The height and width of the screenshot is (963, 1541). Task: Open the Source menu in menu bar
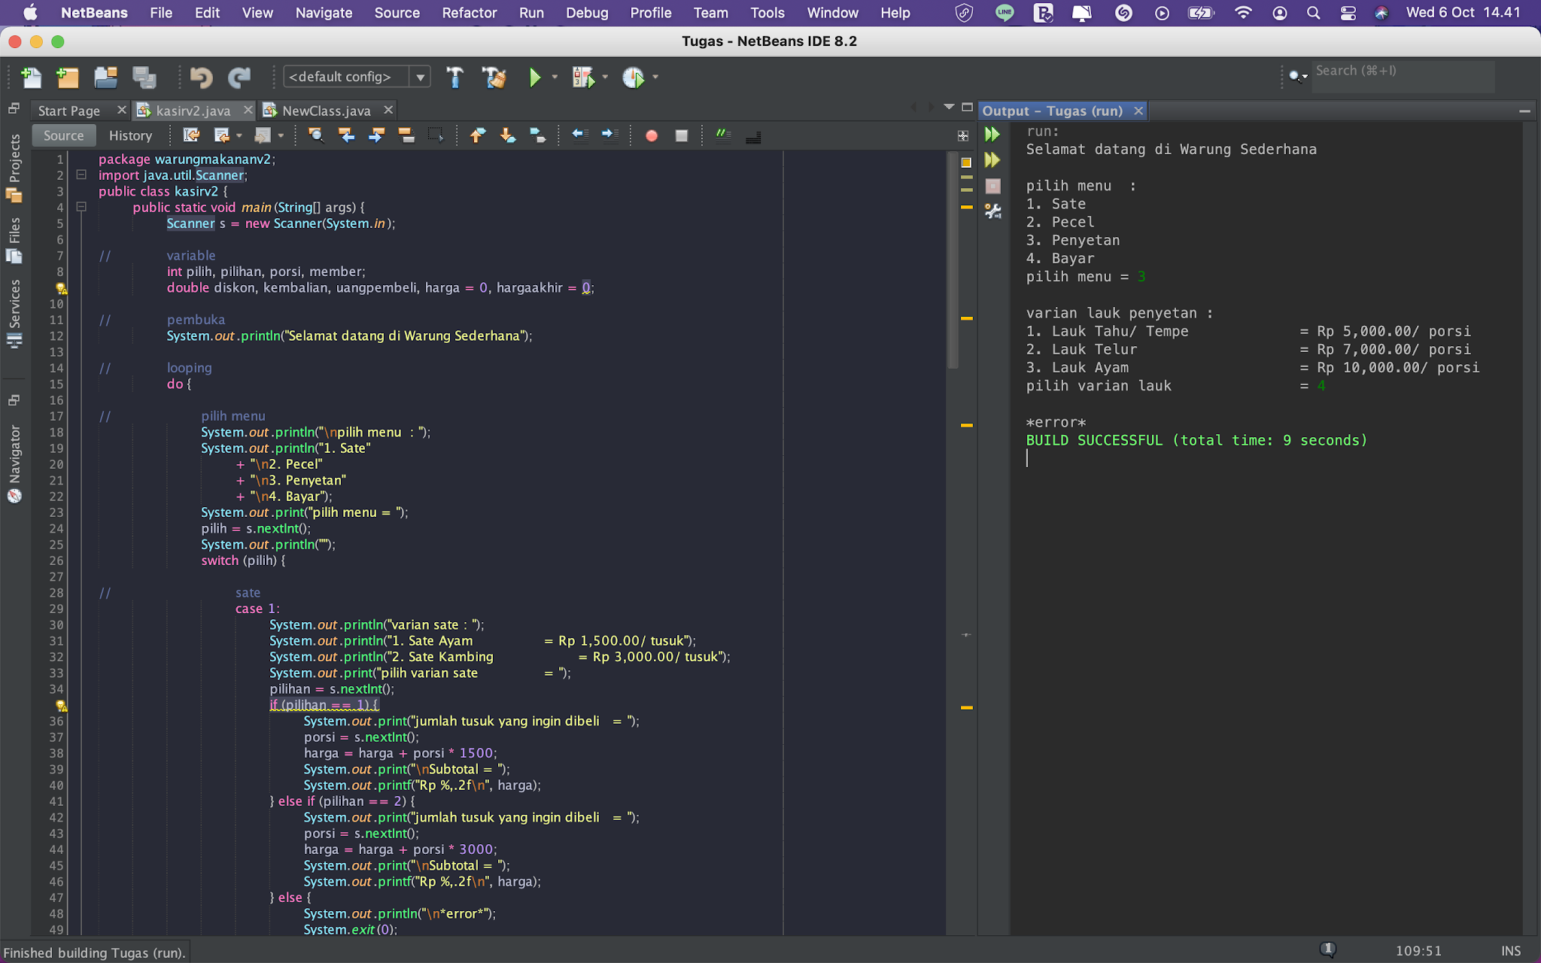pos(397,13)
